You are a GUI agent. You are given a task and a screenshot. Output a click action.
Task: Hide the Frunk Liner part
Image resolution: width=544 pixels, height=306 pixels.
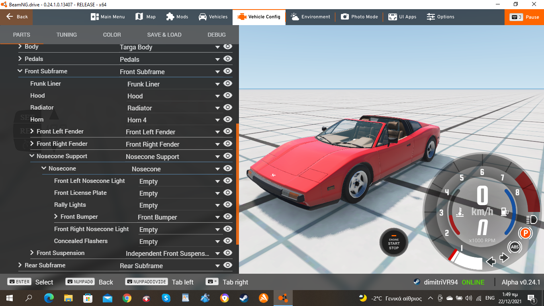click(x=228, y=84)
